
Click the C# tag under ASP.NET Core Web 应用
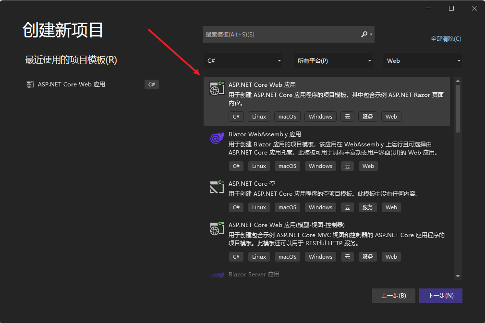236,117
